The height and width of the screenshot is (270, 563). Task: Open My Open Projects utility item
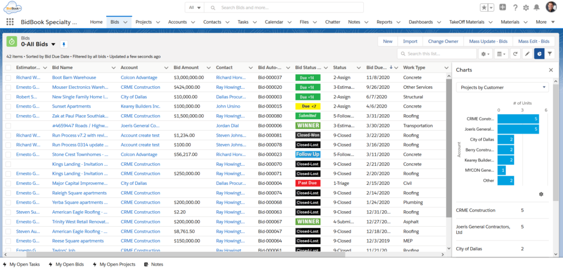coord(114,265)
